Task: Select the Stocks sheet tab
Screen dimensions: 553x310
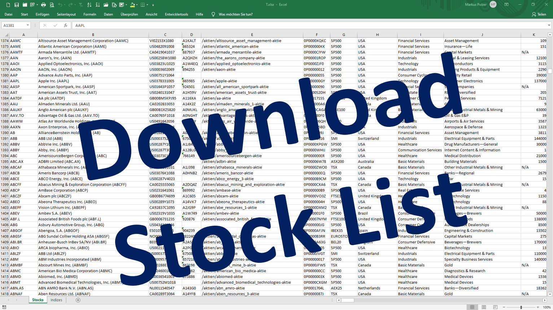Action: click(38, 300)
